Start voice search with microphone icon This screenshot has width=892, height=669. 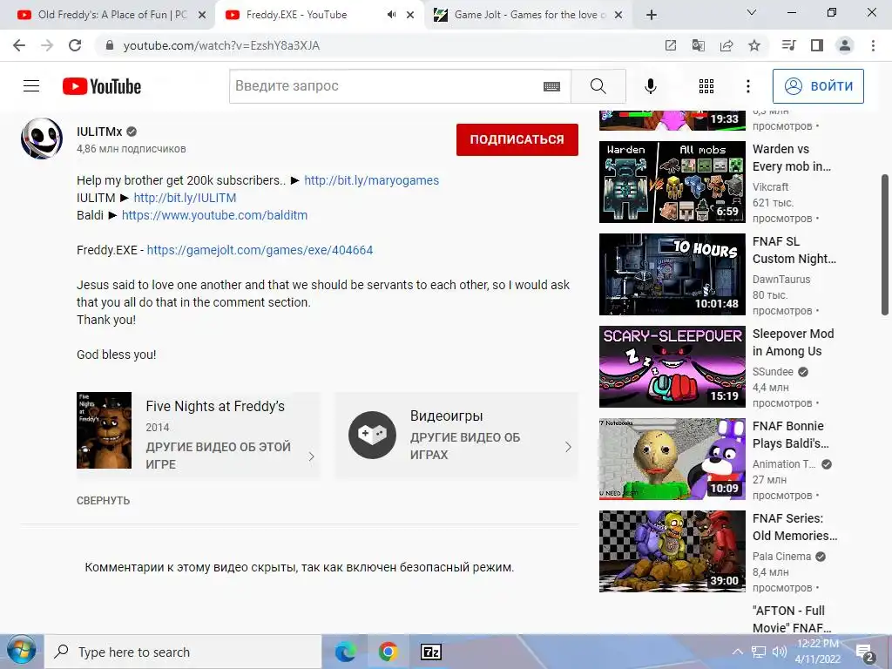click(650, 86)
